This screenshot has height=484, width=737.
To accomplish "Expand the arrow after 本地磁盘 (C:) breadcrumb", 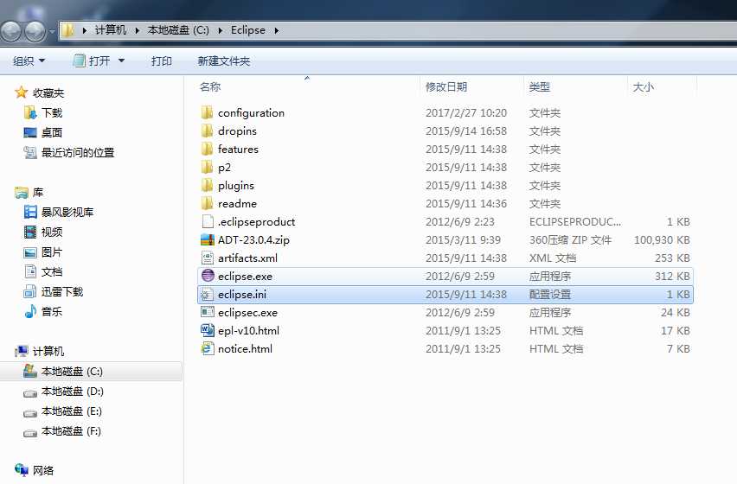I will [220, 30].
